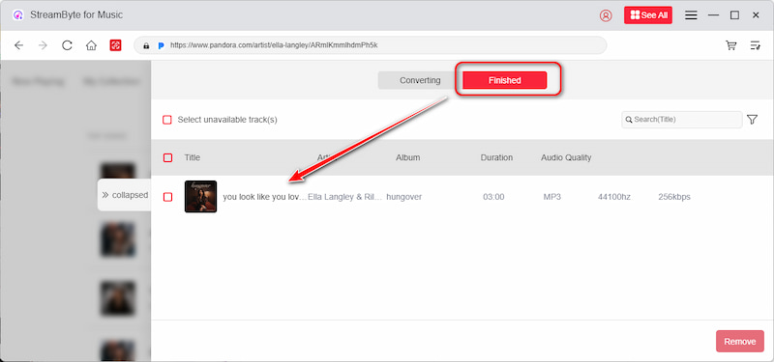Maximize the StreamByte window
774x362 pixels.
point(734,15)
